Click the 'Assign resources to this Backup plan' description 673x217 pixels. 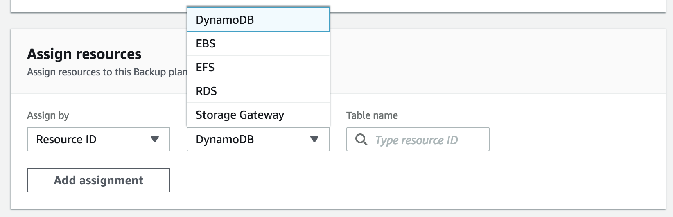click(106, 72)
